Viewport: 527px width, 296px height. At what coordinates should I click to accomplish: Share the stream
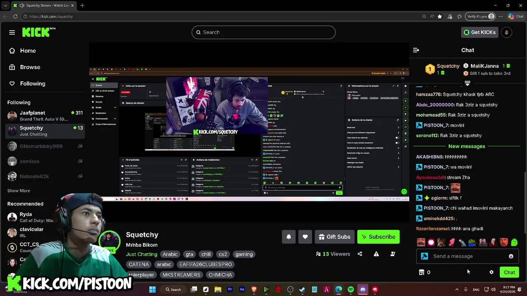point(360,254)
